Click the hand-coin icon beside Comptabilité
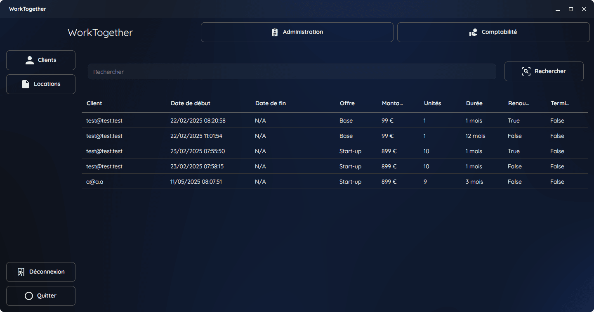Viewport: 594px width, 312px height. point(474,32)
